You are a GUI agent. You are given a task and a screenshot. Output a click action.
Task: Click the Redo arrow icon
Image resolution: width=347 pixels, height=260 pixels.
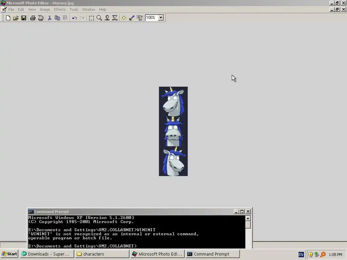[x=82, y=18]
